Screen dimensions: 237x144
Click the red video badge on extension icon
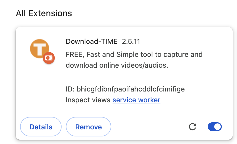pos(49,58)
